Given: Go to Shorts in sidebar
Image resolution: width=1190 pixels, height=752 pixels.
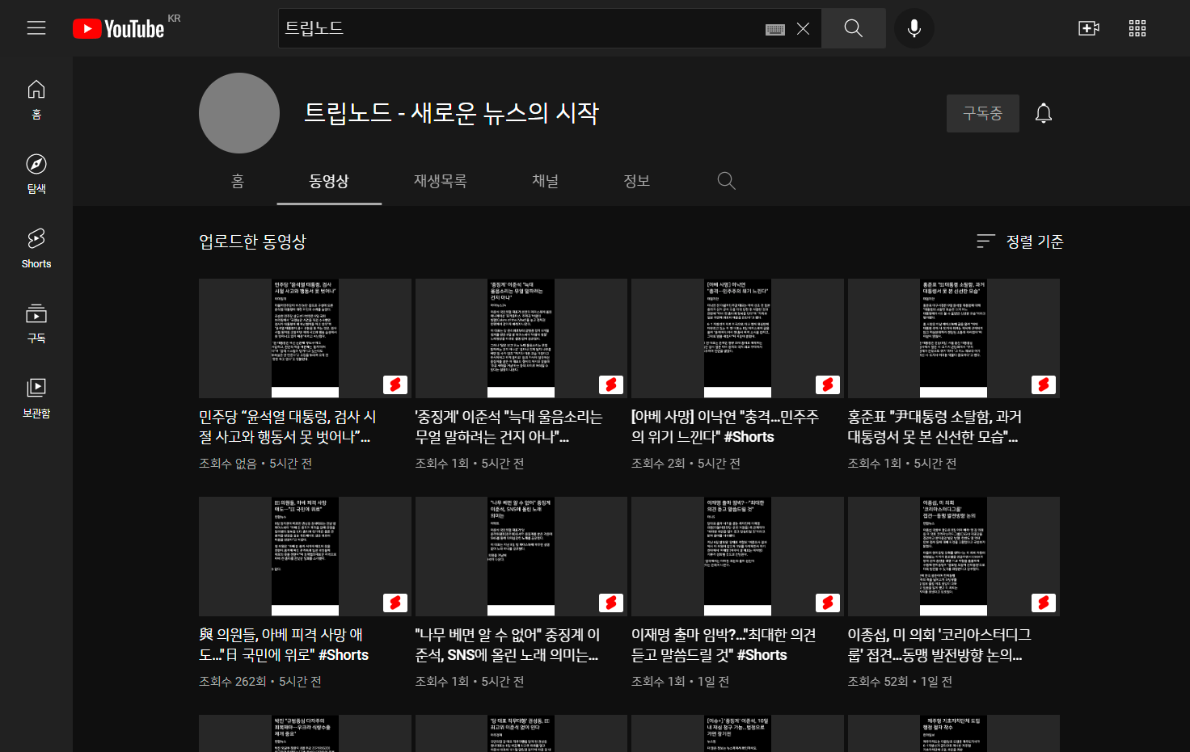Looking at the screenshot, I should [36, 247].
